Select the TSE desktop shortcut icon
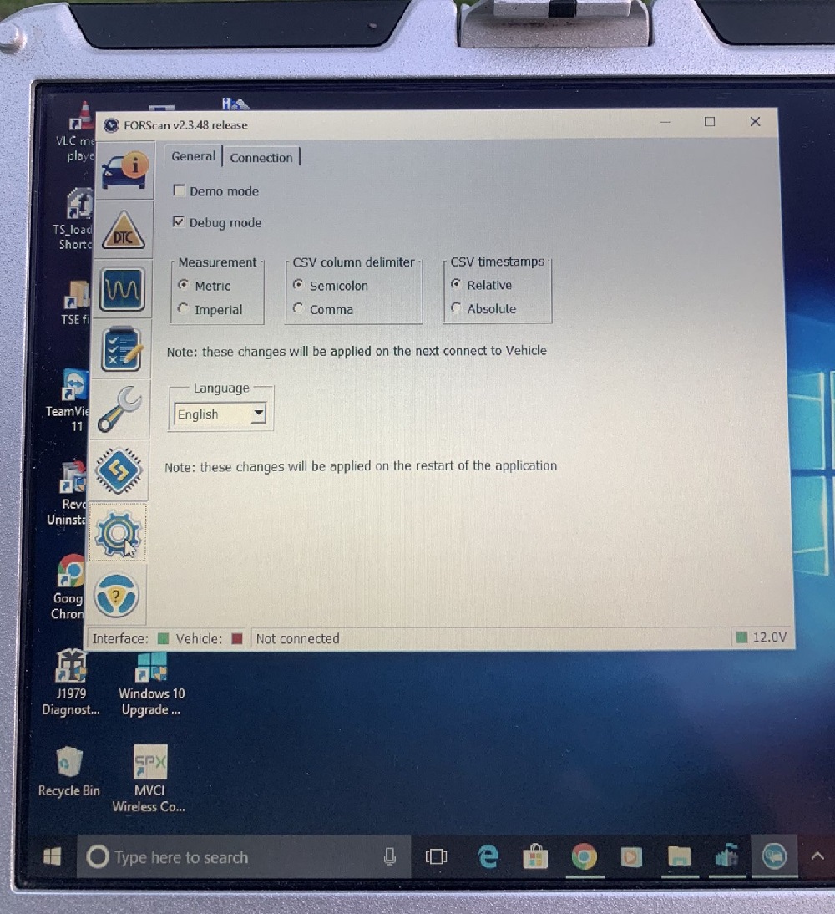835x914 pixels. click(76, 302)
